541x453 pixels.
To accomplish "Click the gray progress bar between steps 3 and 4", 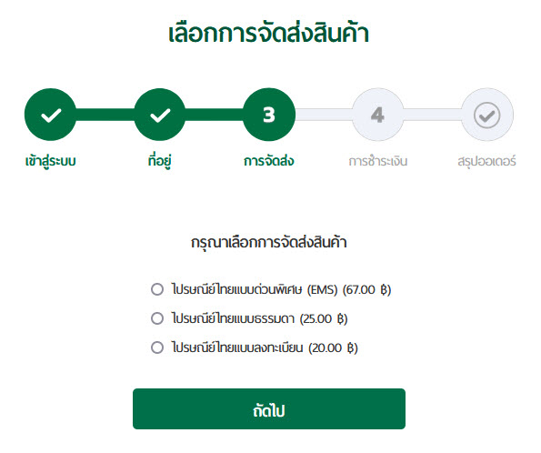I will point(324,115).
